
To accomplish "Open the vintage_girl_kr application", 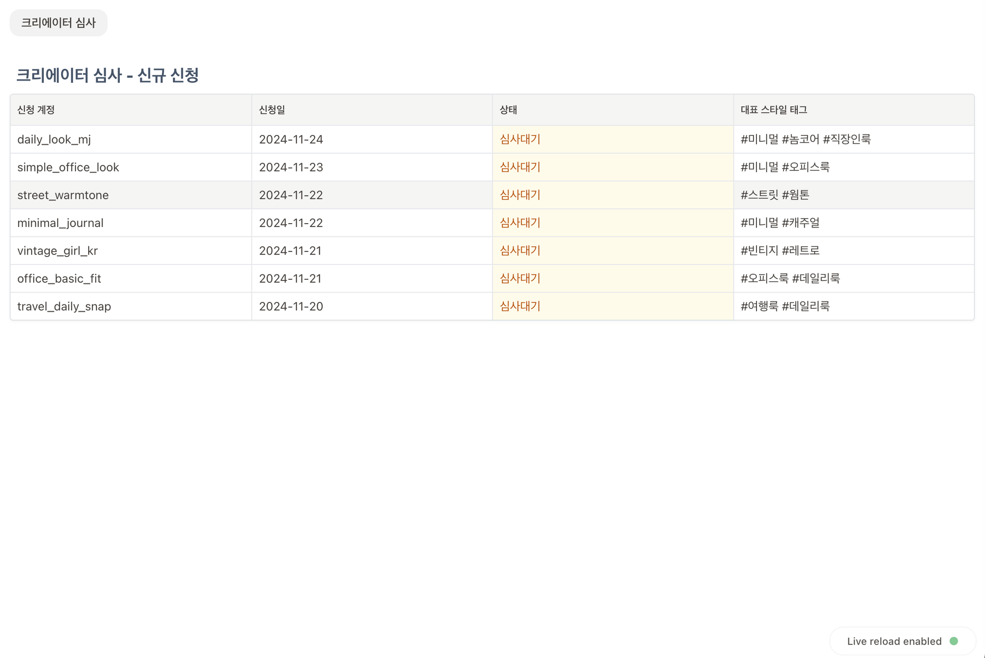I will 58,251.
